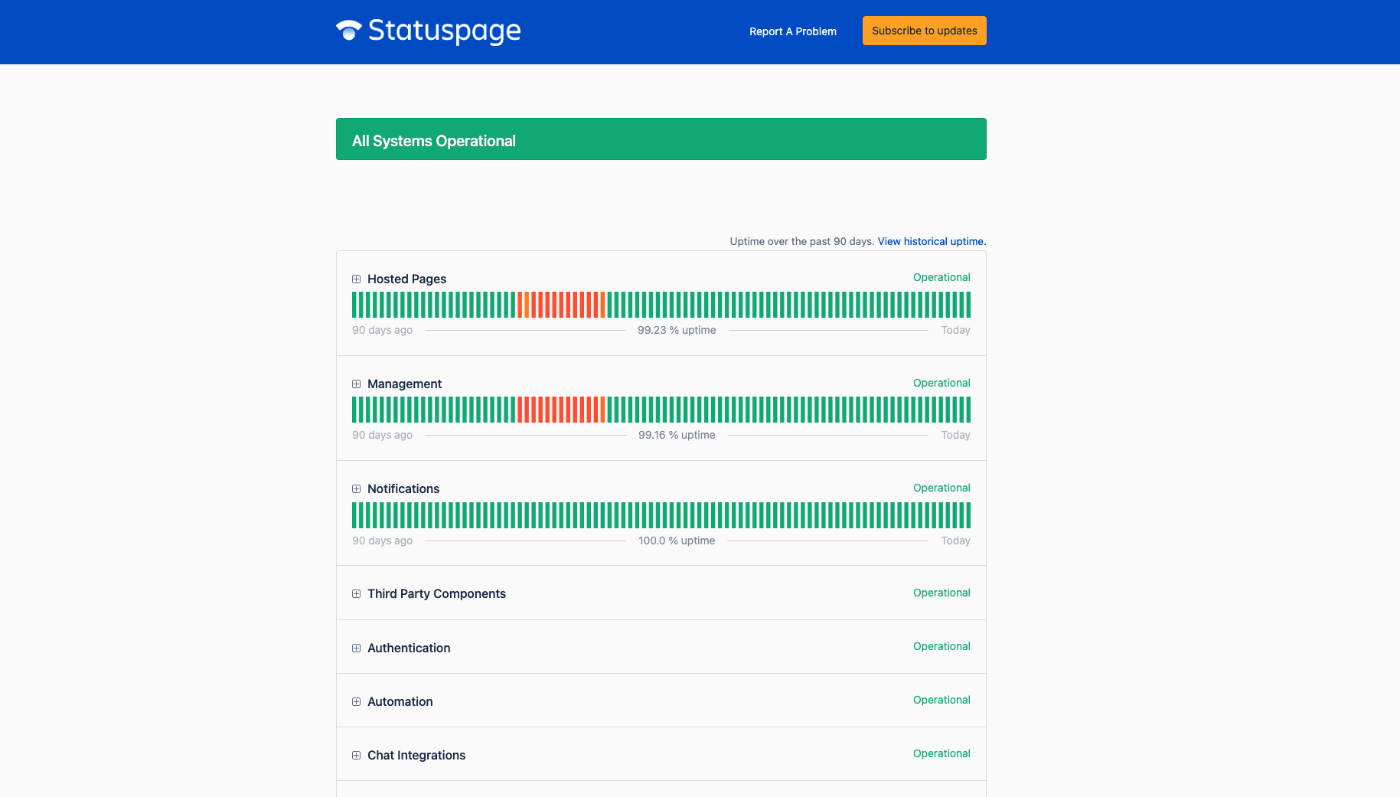Click last day bar in Notifications uptime
The height and width of the screenshot is (797, 1400).
point(968,515)
